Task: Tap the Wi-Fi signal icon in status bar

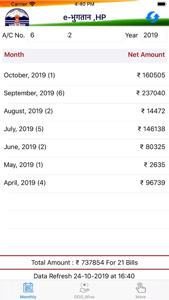Action: (x=32, y=4)
